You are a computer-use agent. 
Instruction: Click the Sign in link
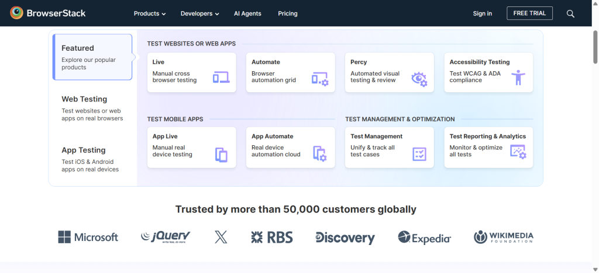pos(483,13)
